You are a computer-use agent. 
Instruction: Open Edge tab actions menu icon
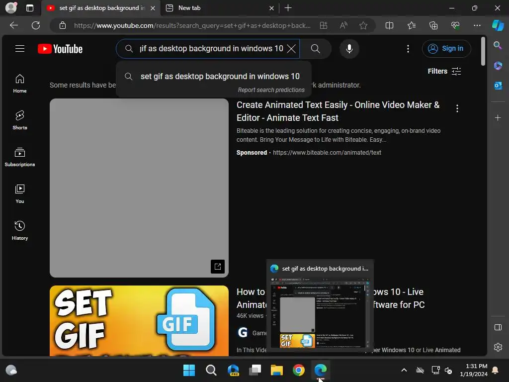29,8
